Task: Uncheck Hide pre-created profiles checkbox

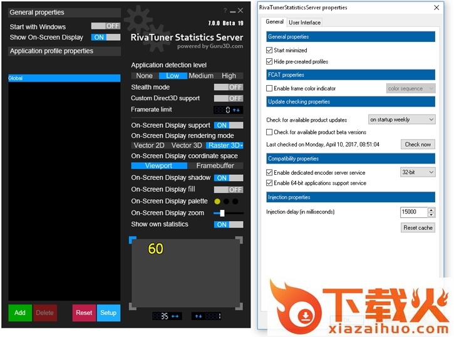Action: pos(269,61)
